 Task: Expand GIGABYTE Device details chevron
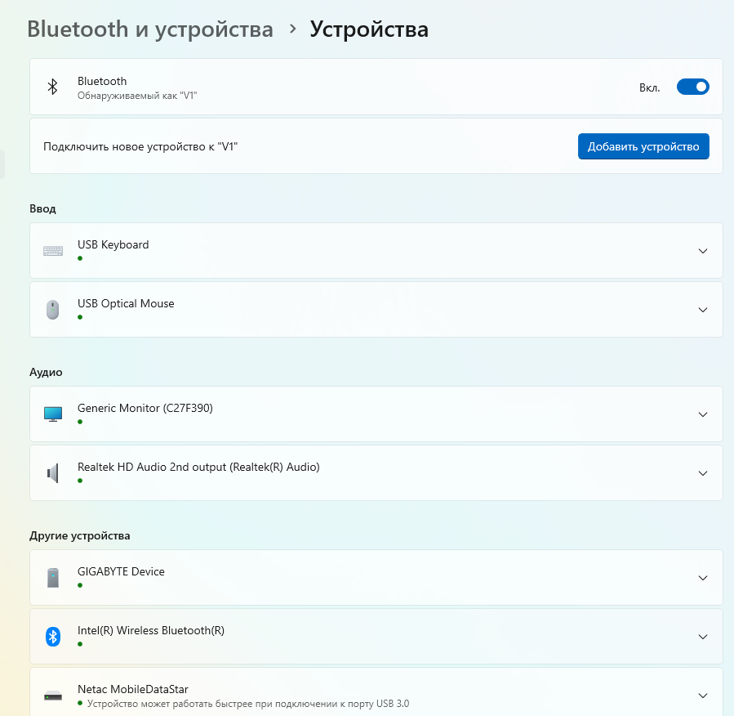[702, 578]
